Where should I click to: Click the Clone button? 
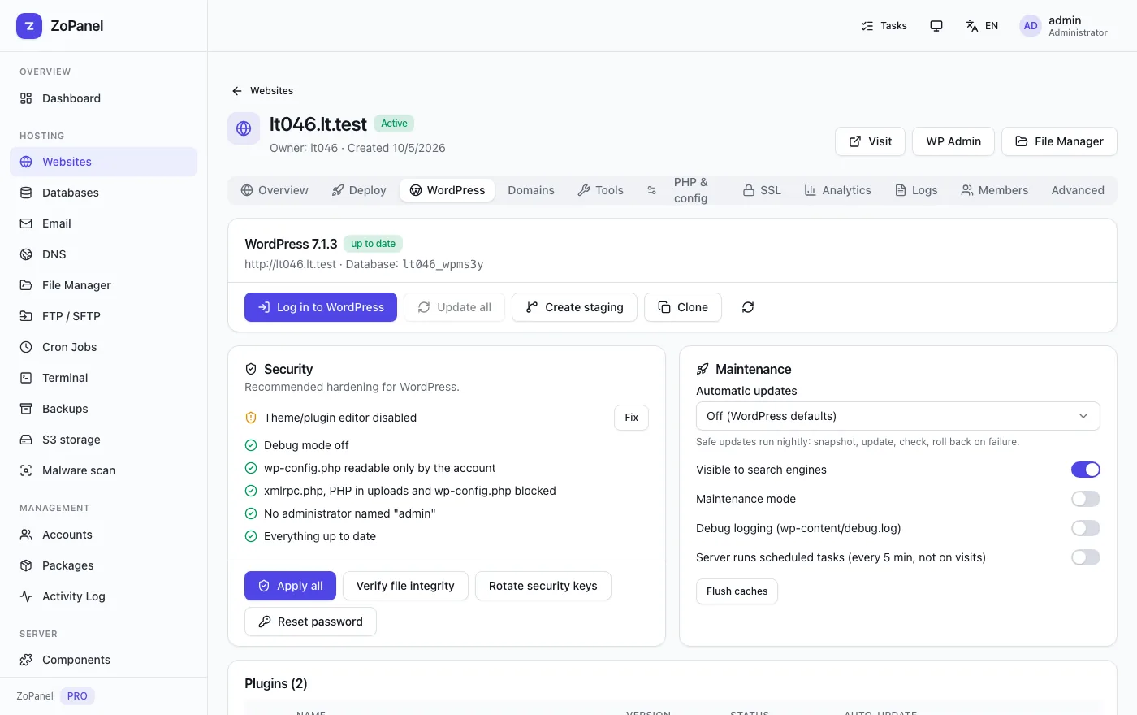[683, 307]
